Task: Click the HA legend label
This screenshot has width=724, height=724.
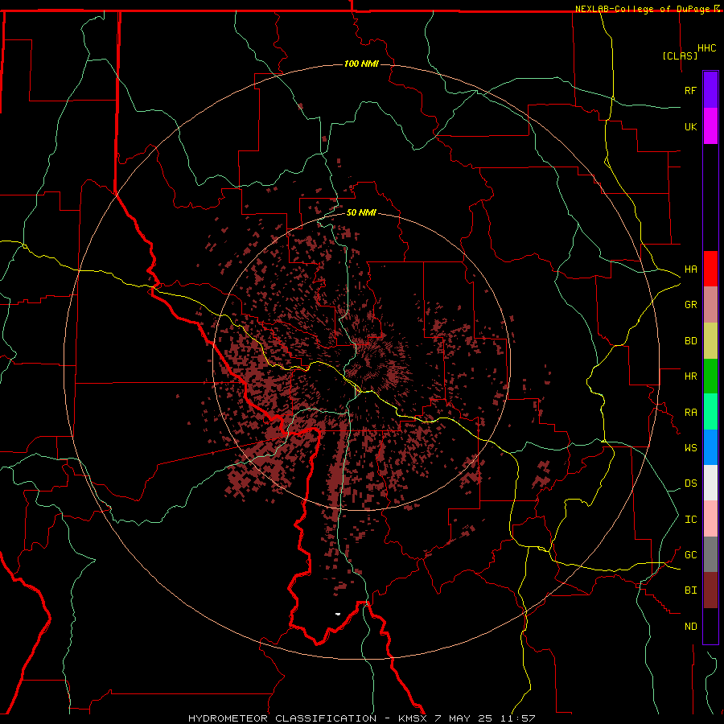Action: pyautogui.click(x=690, y=269)
